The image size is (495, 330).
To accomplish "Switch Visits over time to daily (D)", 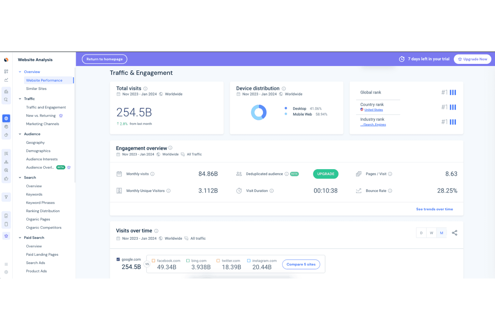I will [421, 233].
